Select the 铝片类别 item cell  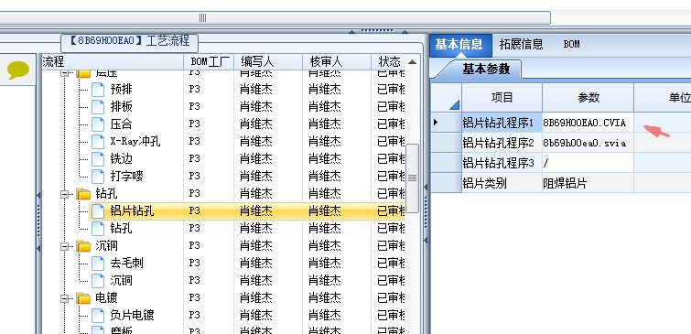tap(502, 183)
